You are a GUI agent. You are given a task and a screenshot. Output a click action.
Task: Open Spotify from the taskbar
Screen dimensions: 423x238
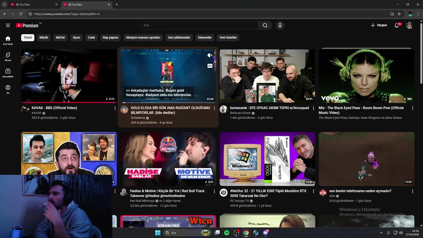tap(227, 233)
